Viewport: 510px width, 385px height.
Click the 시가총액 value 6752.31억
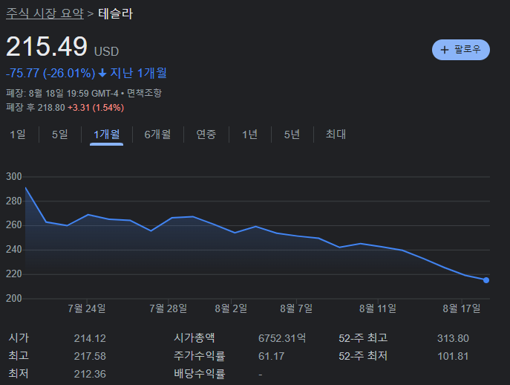click(x=282, y=338)
